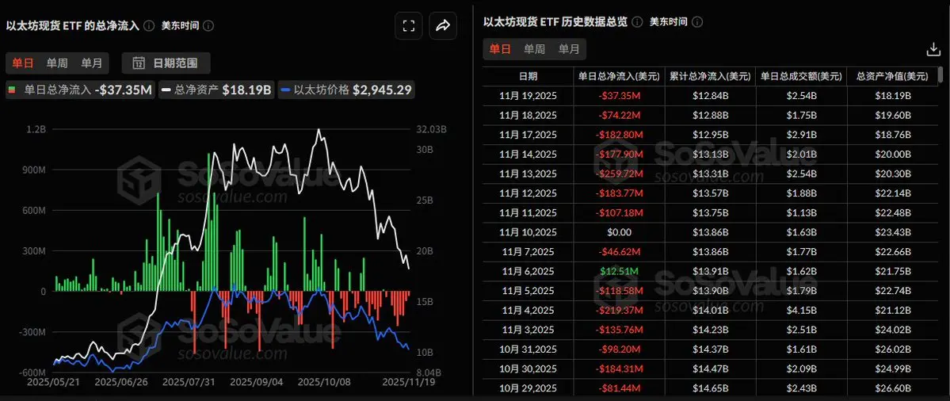Toggle the 单日总净流入 legend series

(79, 90)
